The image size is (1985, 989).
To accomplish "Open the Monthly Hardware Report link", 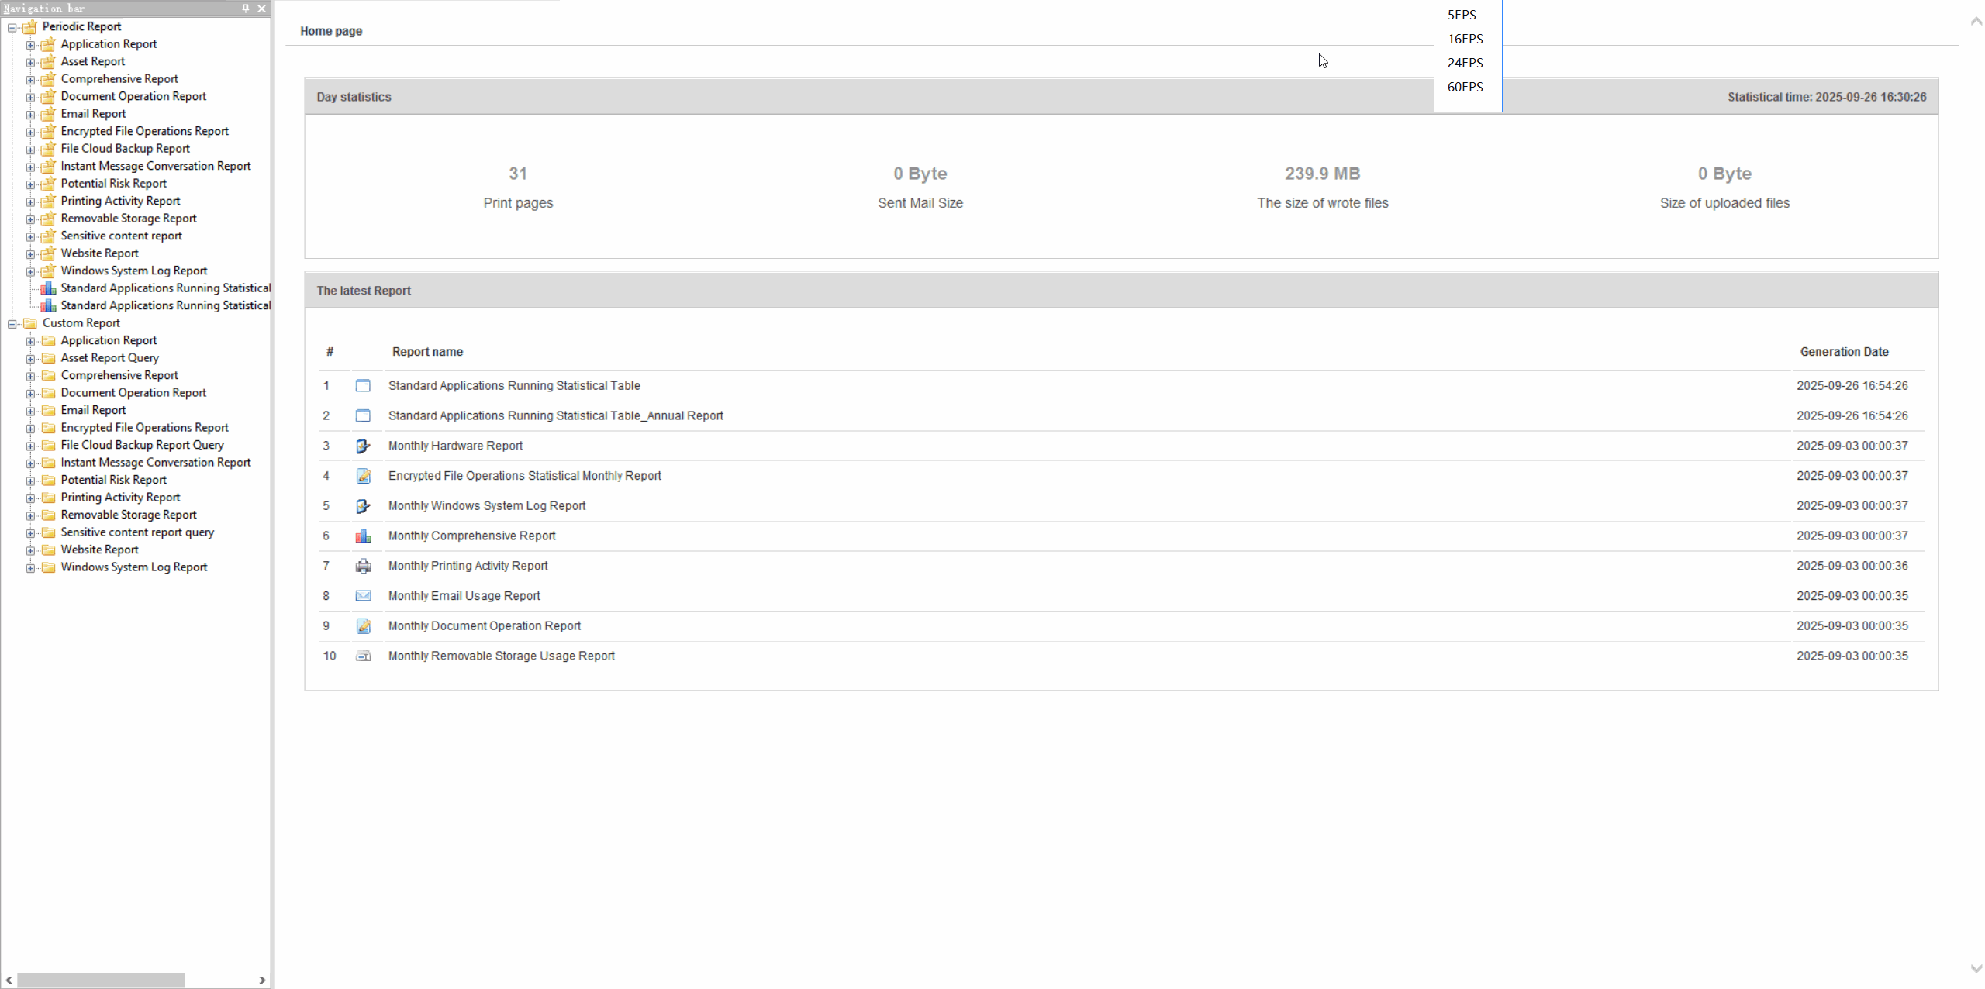I will 455,446.
